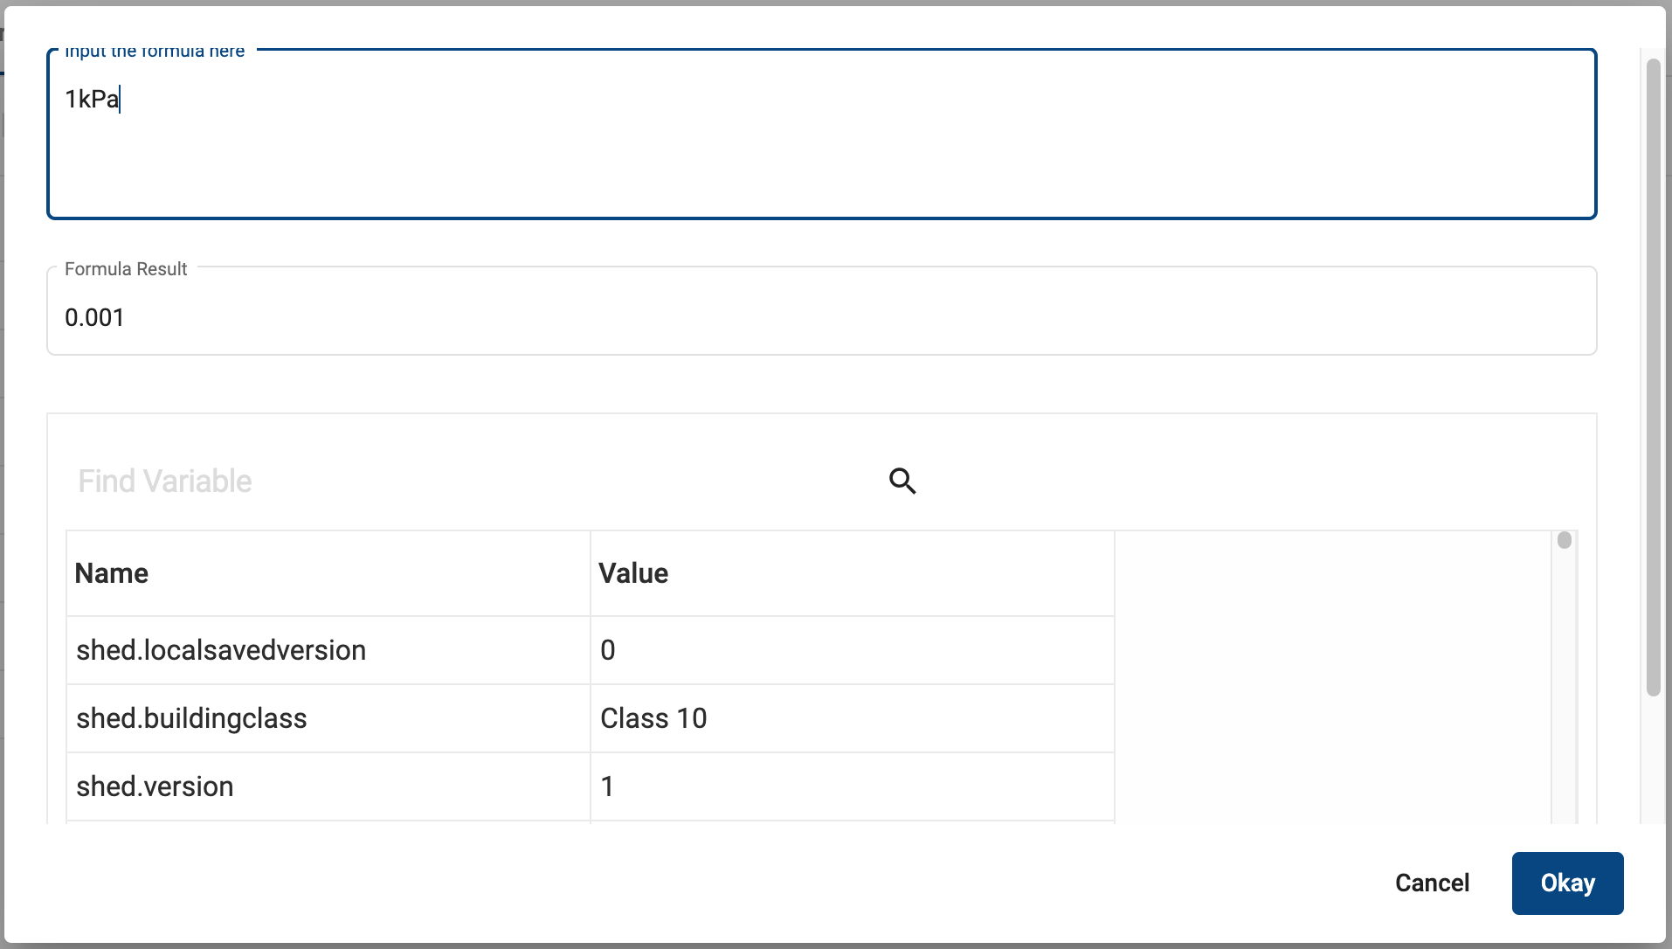Image resolution: width=1672 pixels, height=949 pixels.
Task: Cancel the formula dialog
Action: [1432, 883]
